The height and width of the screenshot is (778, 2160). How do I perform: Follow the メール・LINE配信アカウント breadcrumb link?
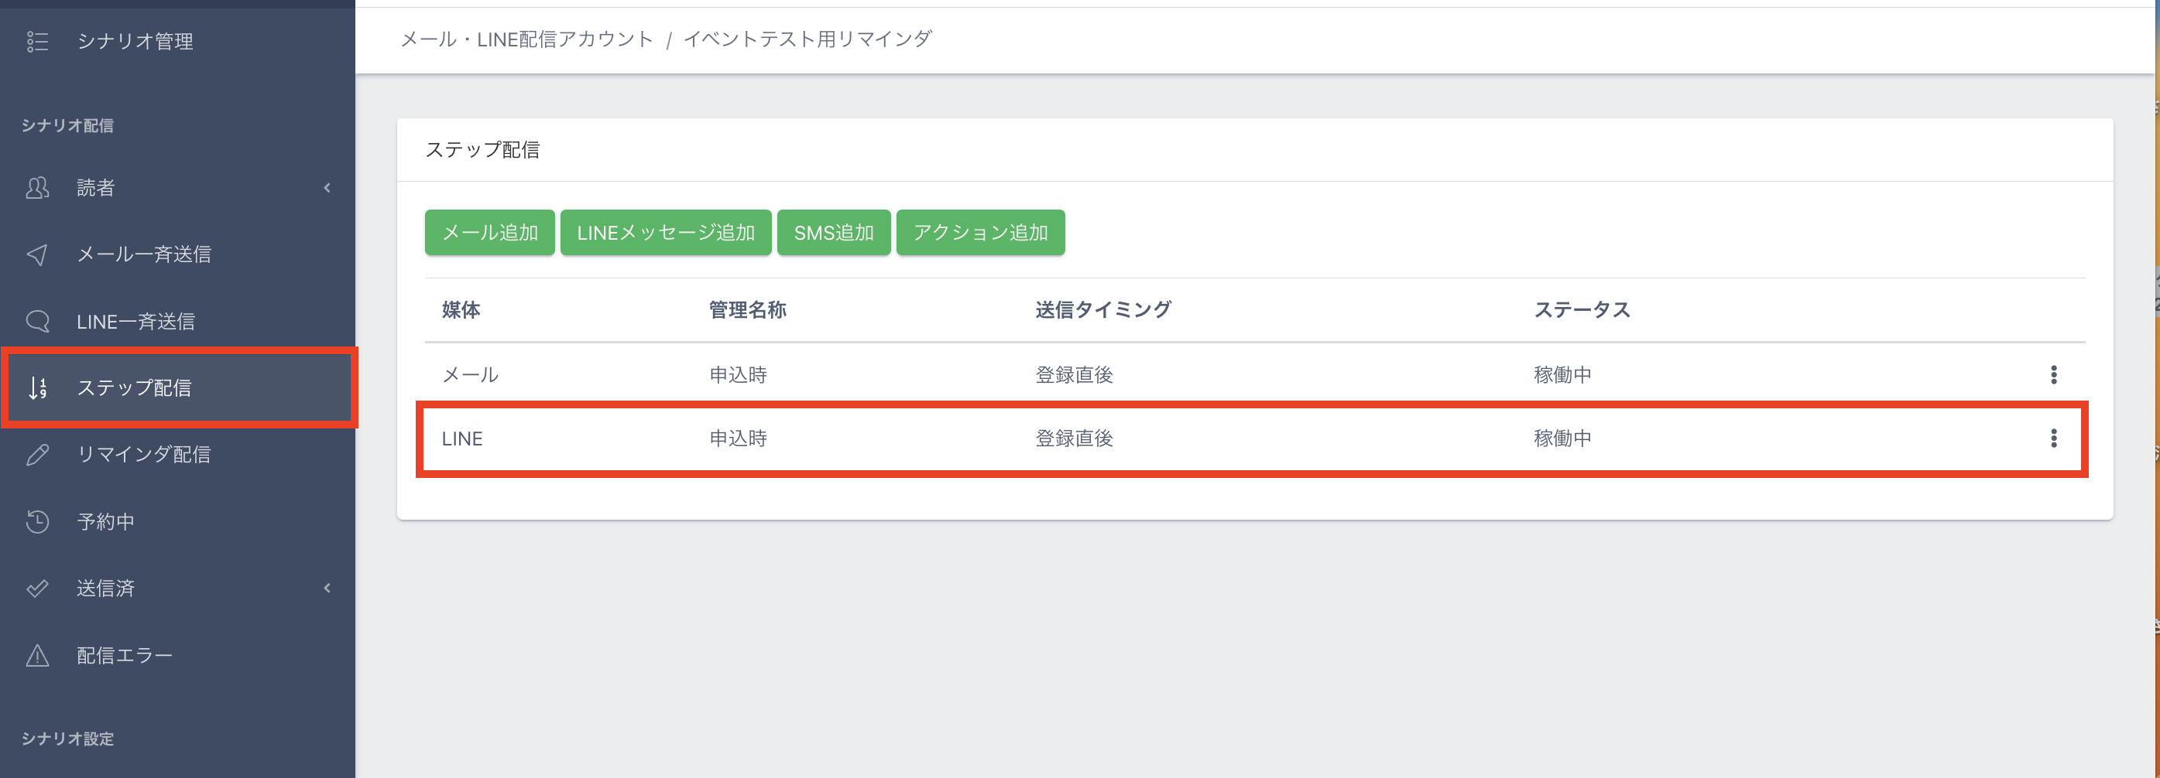click(x=526, y=39)
